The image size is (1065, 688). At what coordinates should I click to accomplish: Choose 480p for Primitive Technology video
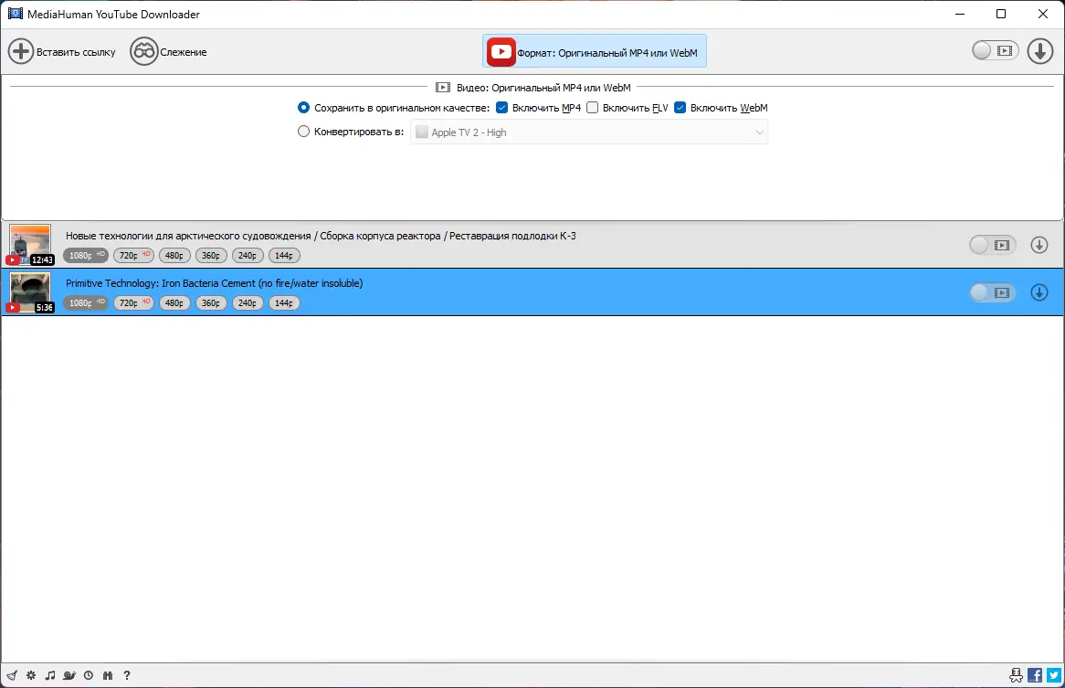[174, 303]
